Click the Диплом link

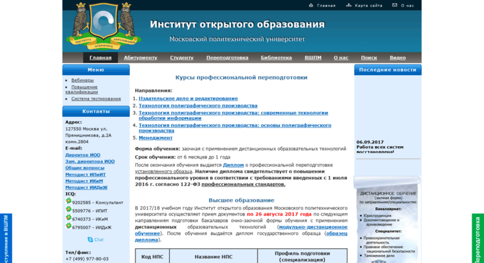[234, 165]
